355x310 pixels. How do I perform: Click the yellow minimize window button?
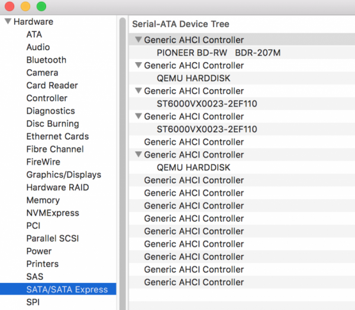[x=25, y=7]
